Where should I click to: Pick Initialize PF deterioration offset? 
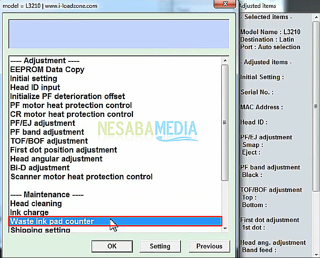coord(67,96)
